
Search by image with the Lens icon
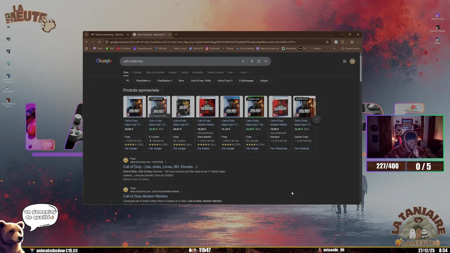tap(259, 61)
